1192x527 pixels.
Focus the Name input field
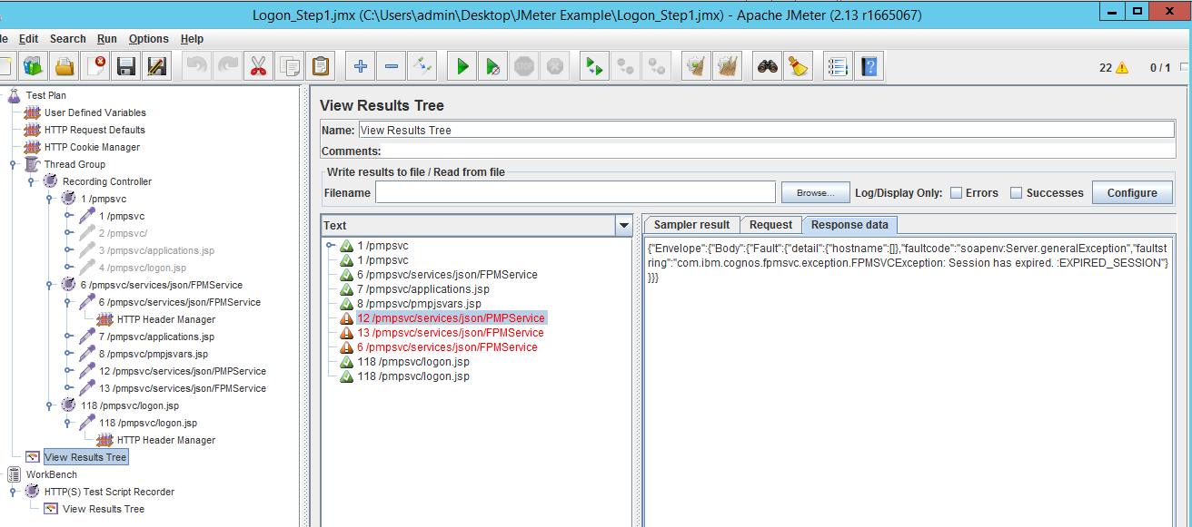[766, 130]
